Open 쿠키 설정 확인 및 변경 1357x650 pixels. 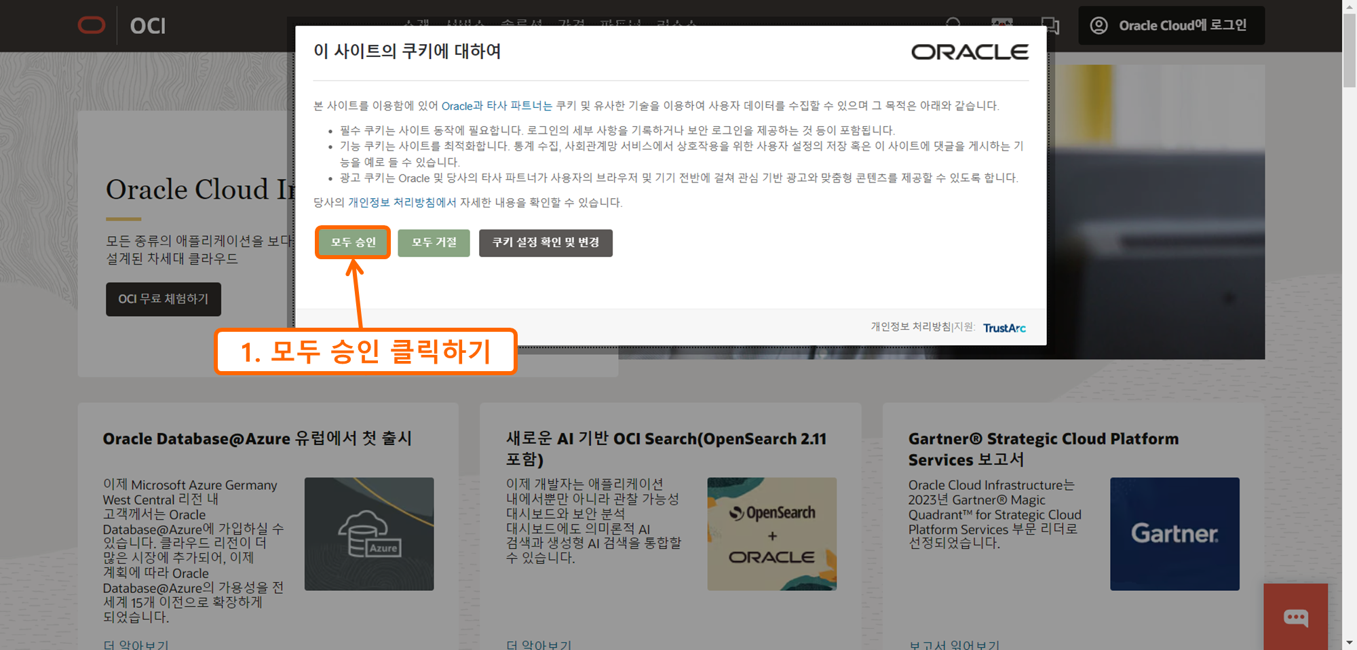click(x=546, y=243)
